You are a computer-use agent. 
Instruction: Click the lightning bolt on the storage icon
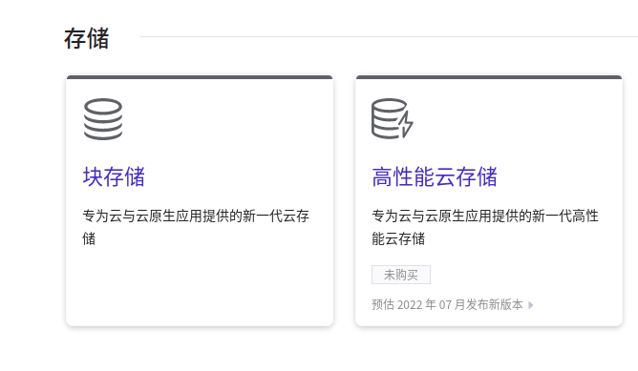pos(405,124)
